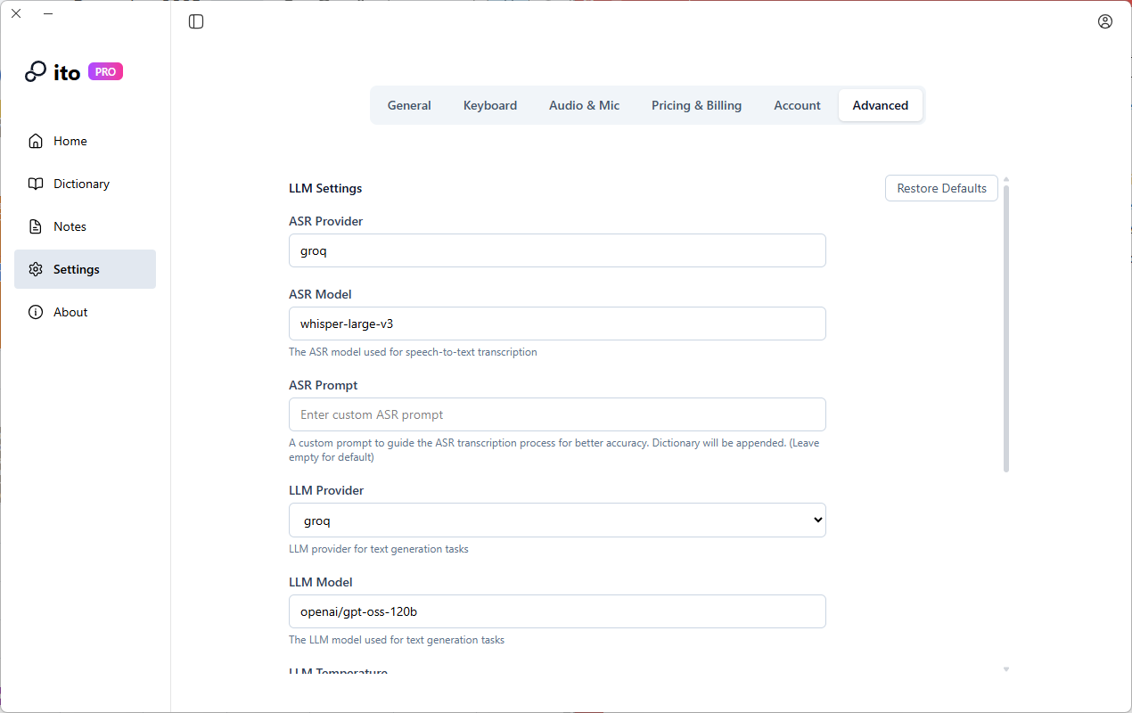Click into the ASR Prompt text field

pos(557,414)
